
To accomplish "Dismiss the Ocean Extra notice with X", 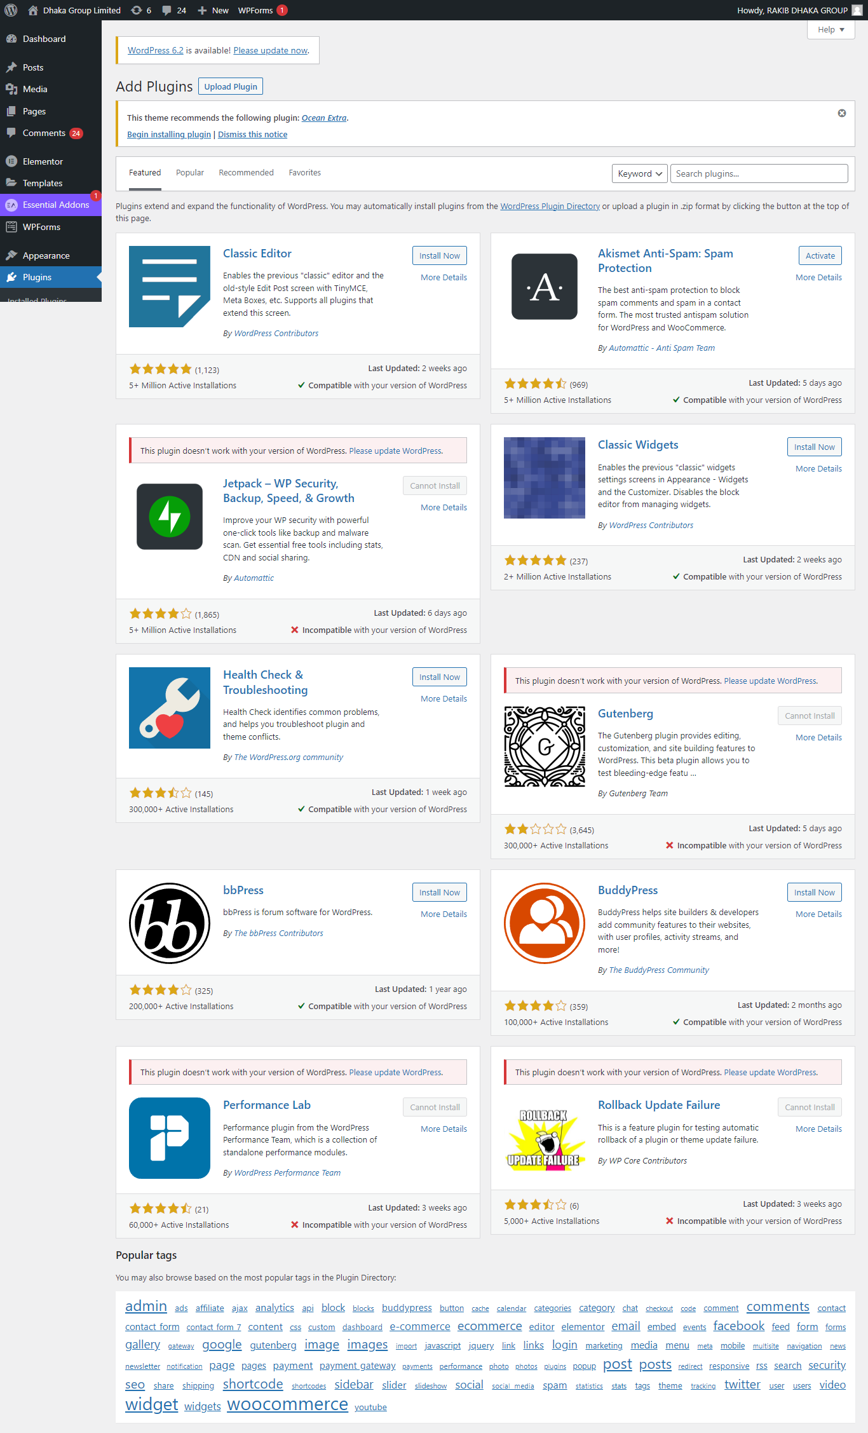I will 842,113.
